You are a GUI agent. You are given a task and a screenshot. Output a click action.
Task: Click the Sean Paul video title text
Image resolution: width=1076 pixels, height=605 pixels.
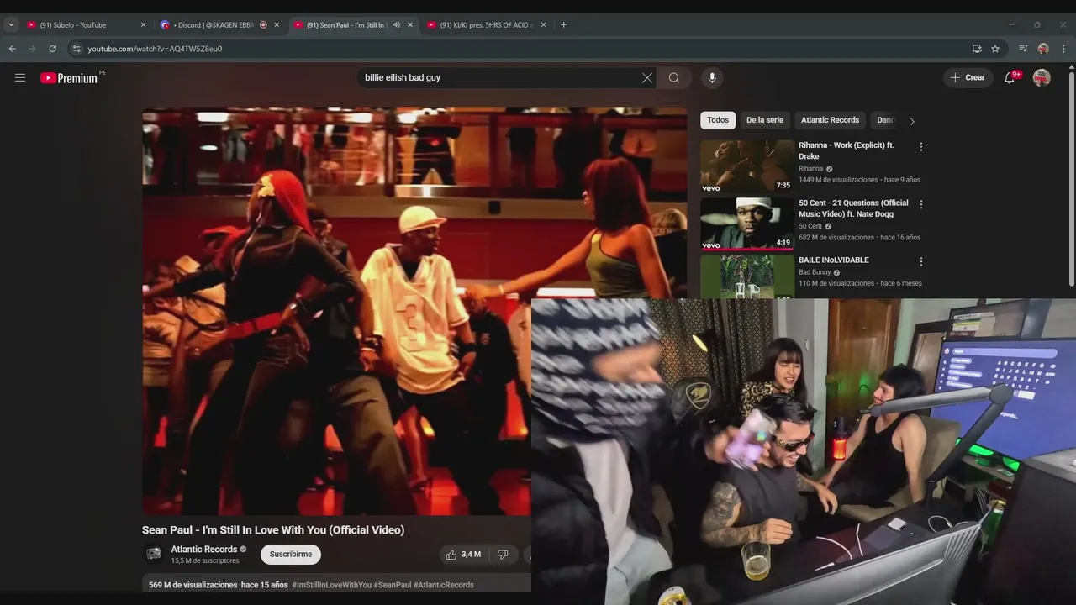pyautogui.click(x=273, y=530)
